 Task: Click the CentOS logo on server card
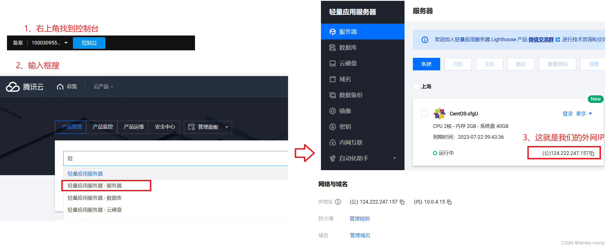click(440, 113)
